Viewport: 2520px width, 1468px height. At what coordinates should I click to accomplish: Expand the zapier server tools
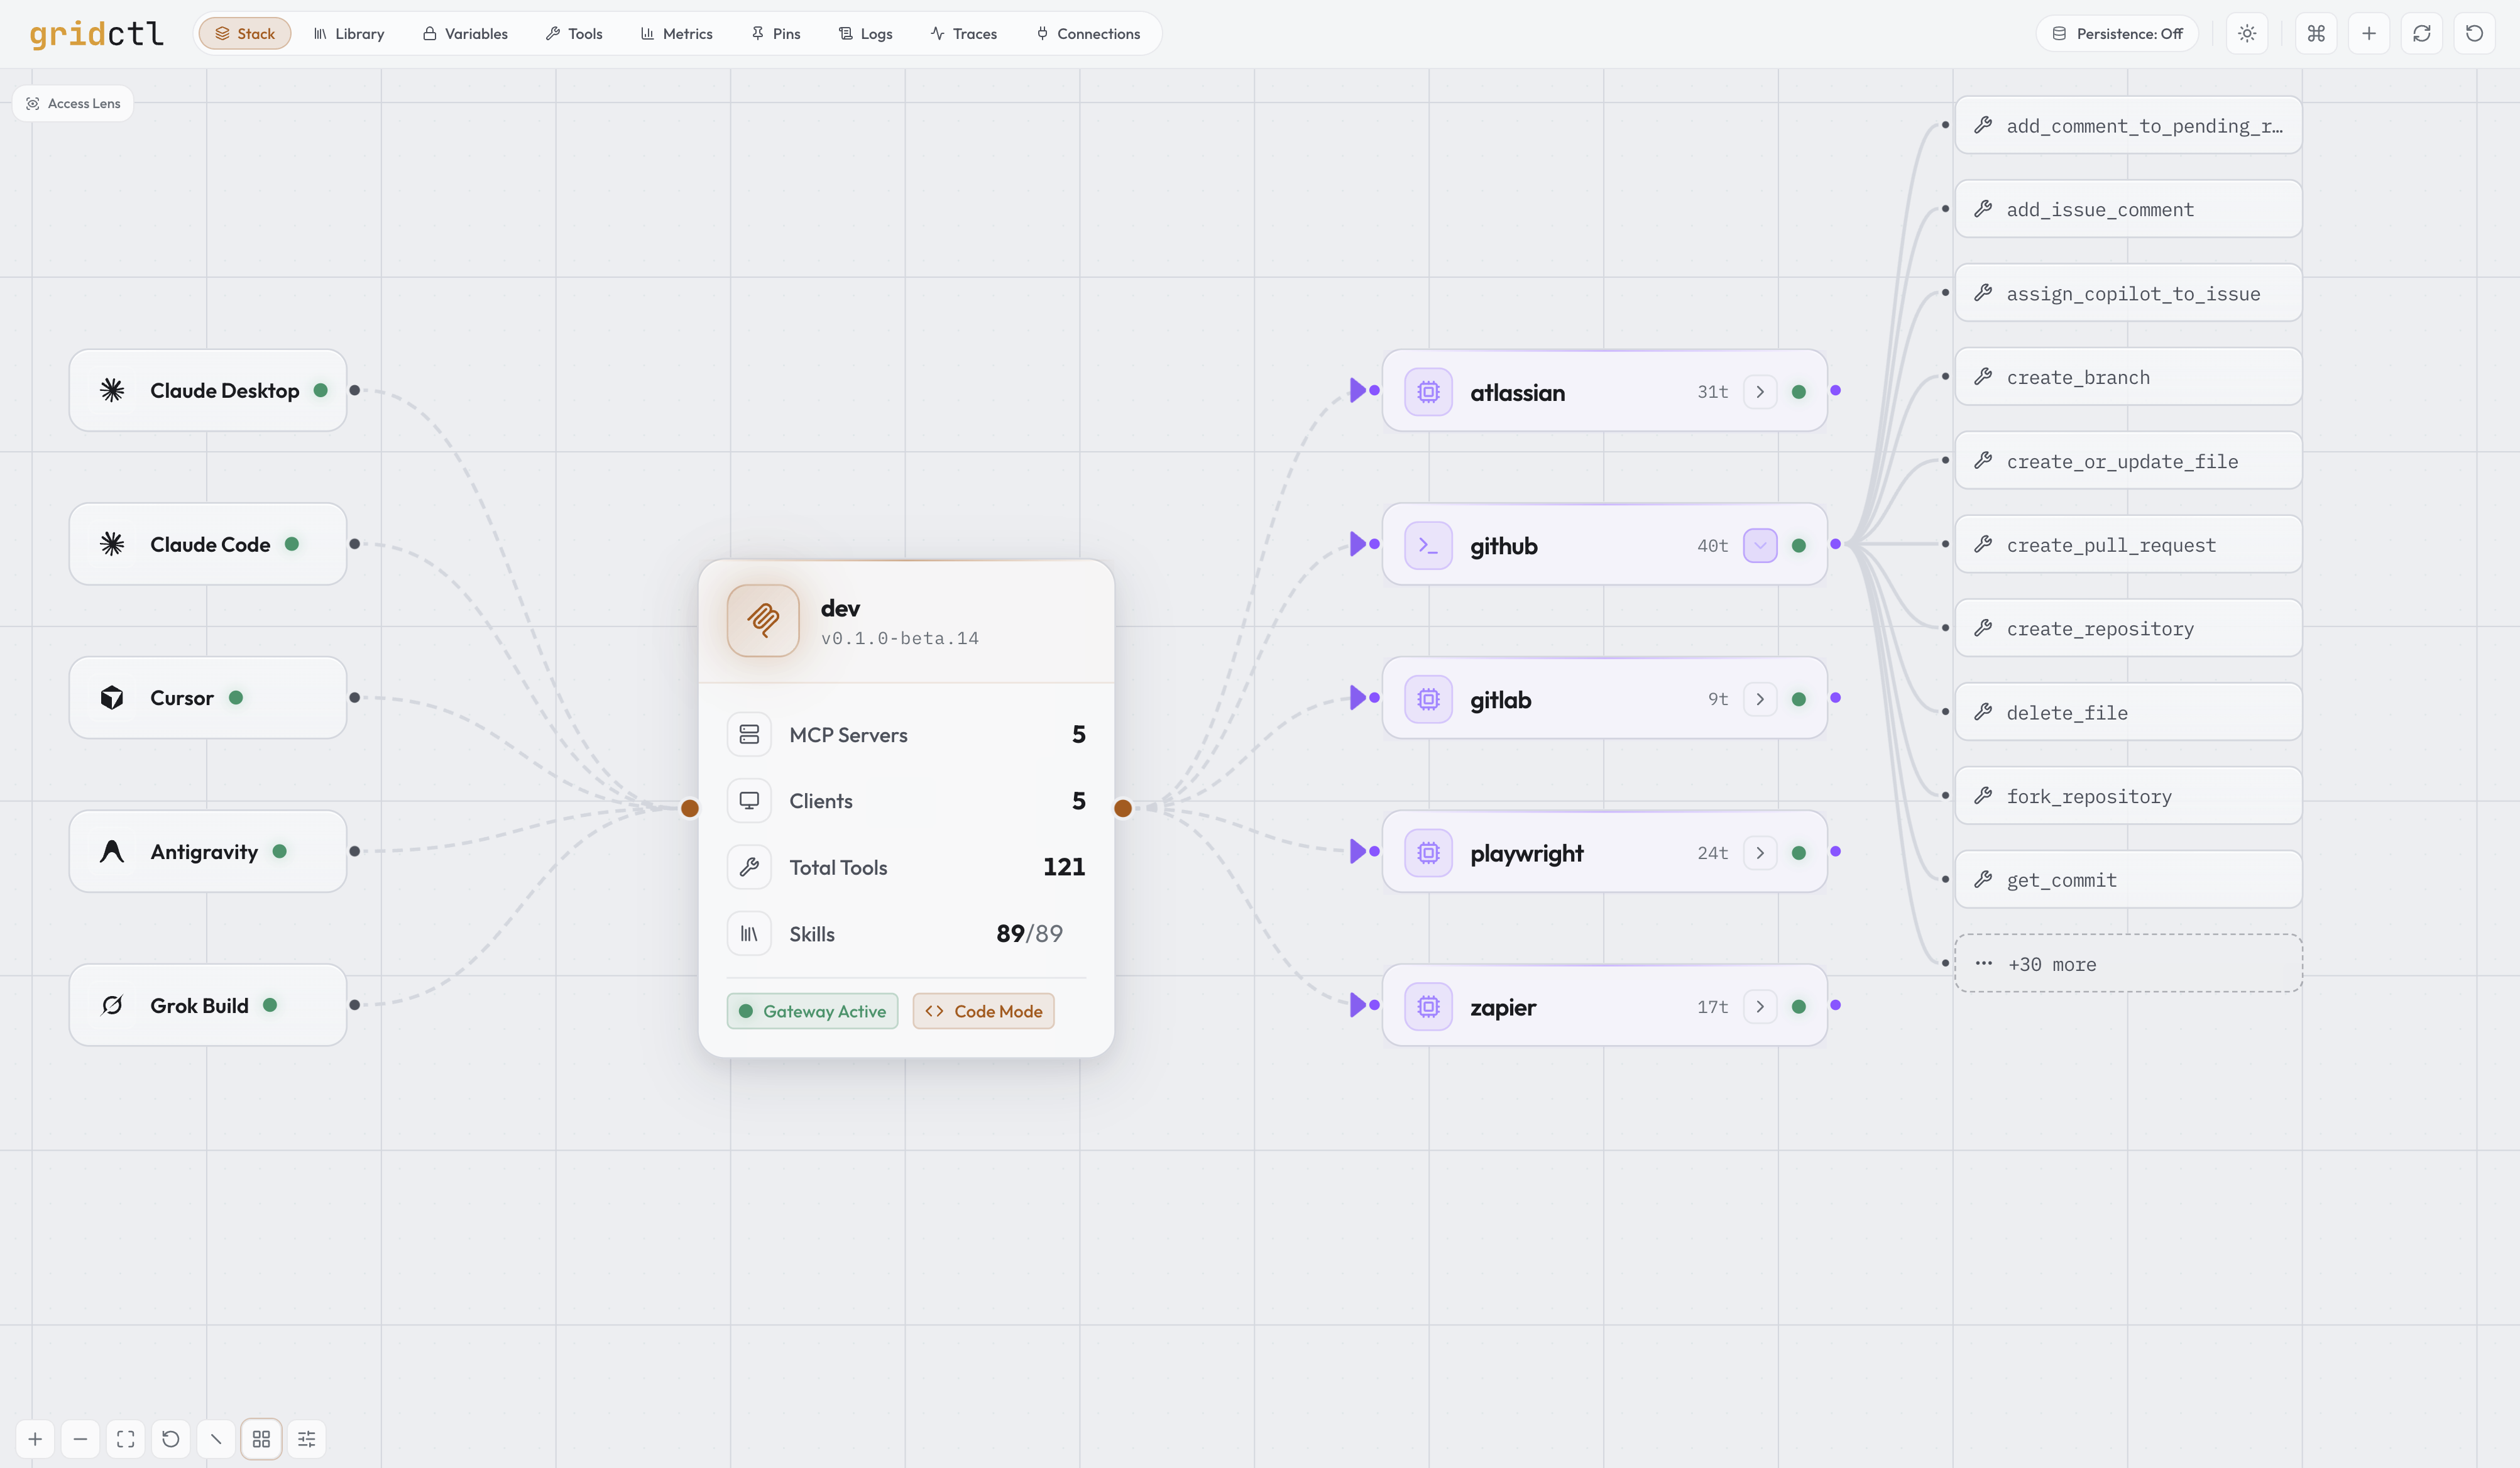pos(1760,1007)
